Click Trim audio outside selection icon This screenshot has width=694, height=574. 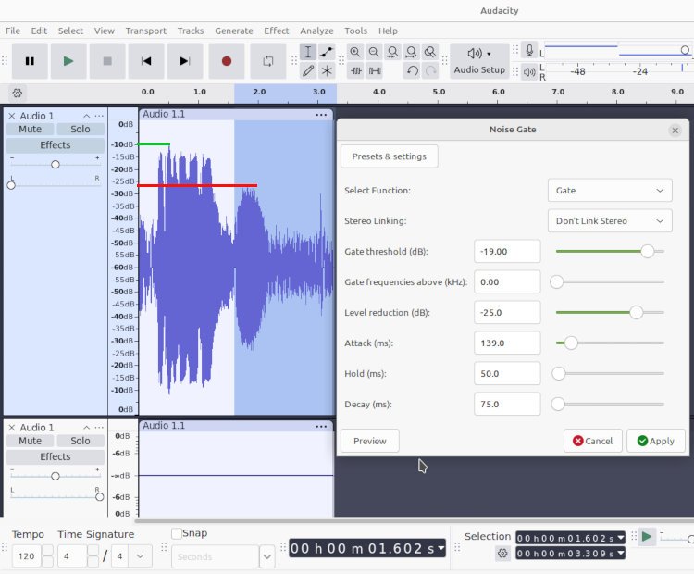pos(356,70)
